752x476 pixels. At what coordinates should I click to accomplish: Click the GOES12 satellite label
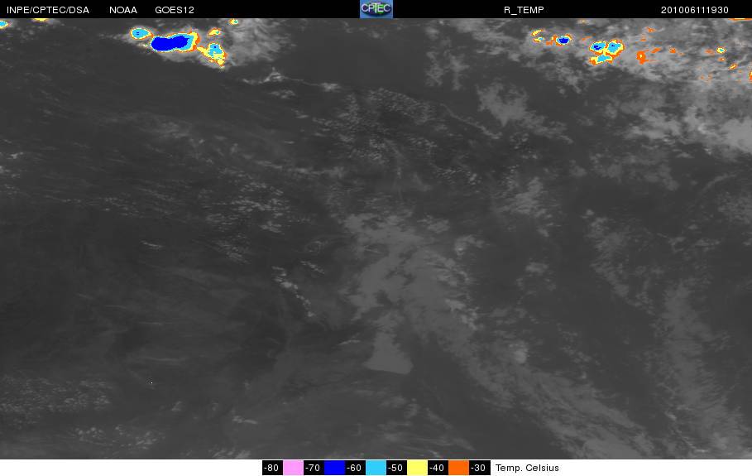tap(175, 10)
